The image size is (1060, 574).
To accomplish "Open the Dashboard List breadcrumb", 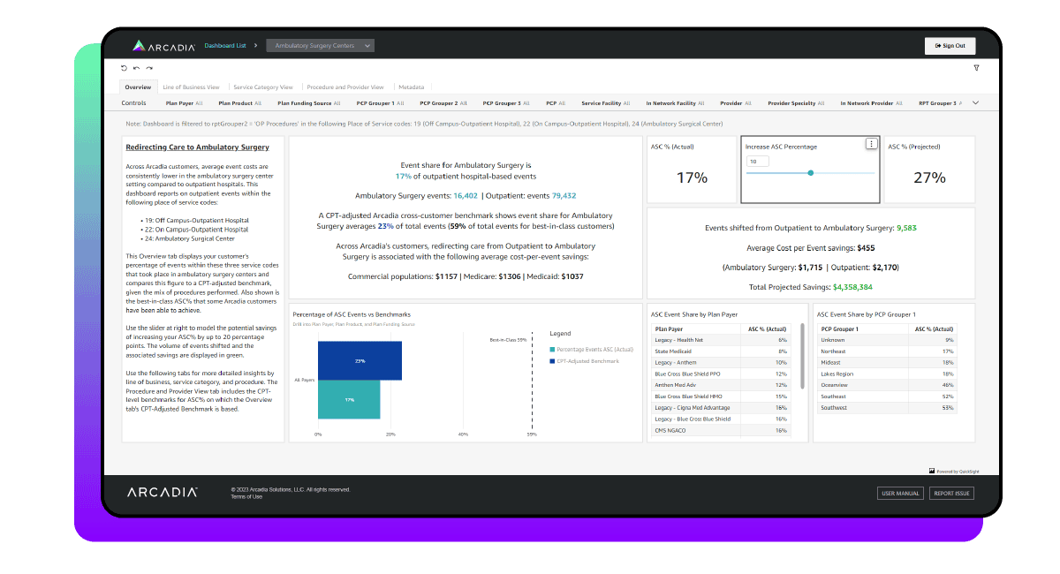I will (225, 45).
